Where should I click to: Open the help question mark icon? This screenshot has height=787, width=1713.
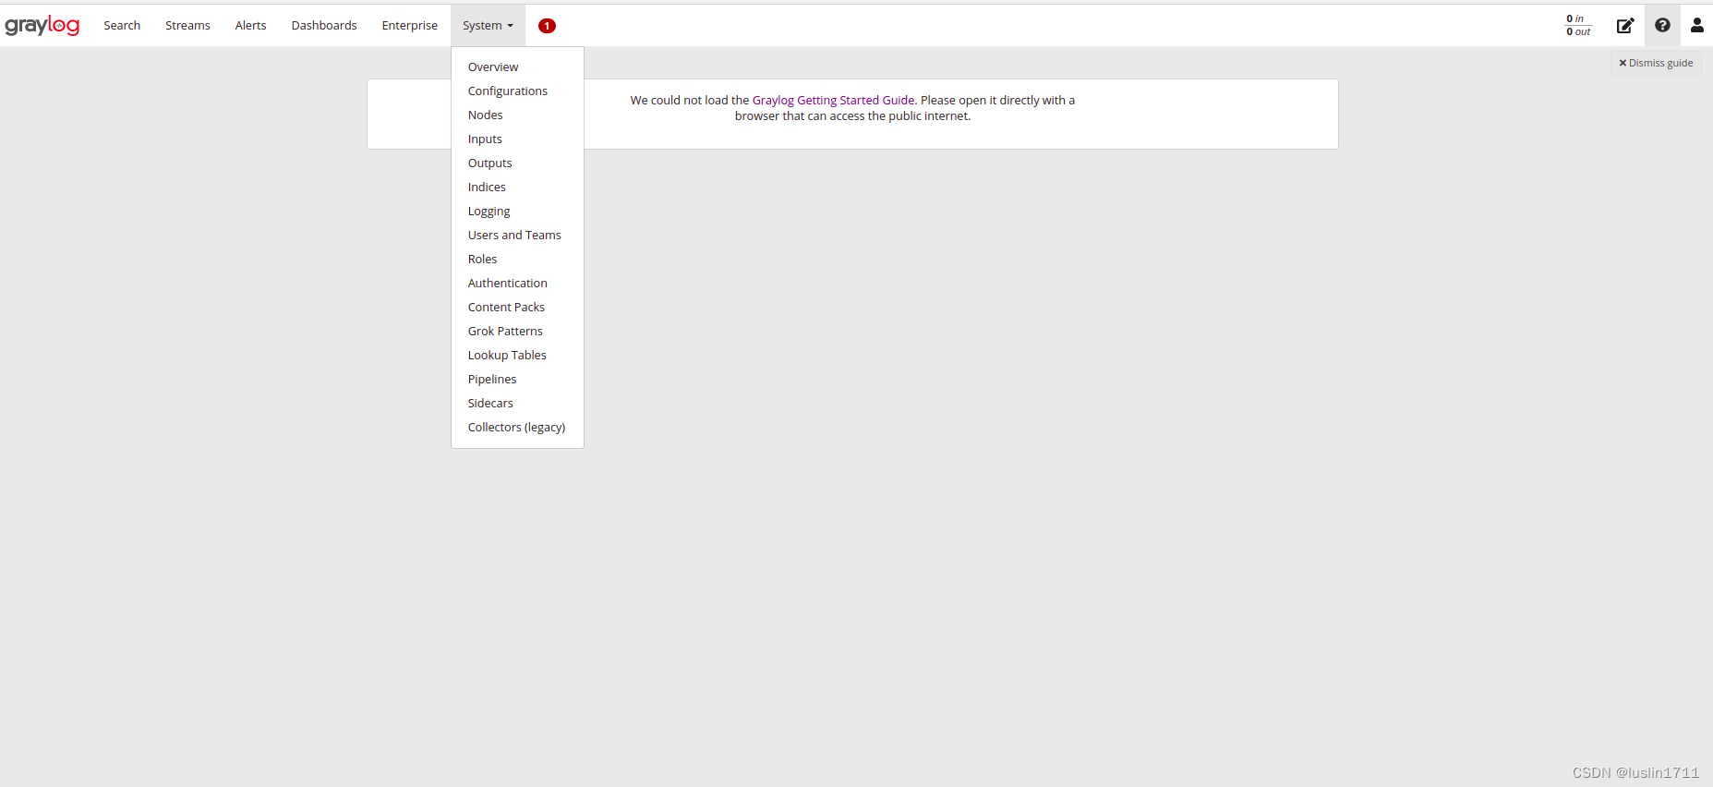pyautogui.click(x=1662, y=26)
